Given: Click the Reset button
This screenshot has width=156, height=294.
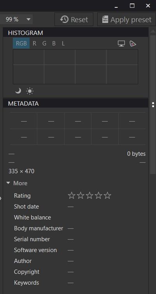Looking at the screenshot, I should (74, 19).
